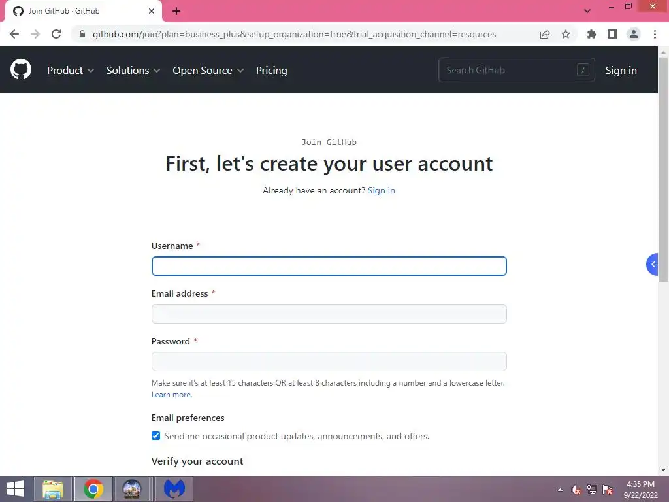Image resolution: width=669 pixels, height=502 pixels.
Task: Click the tab search down arrow
Action: [587, 12]
